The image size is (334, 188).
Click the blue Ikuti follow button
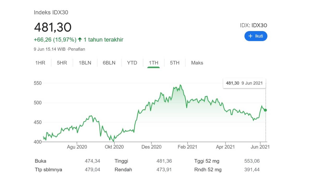[x=256, y=36]
